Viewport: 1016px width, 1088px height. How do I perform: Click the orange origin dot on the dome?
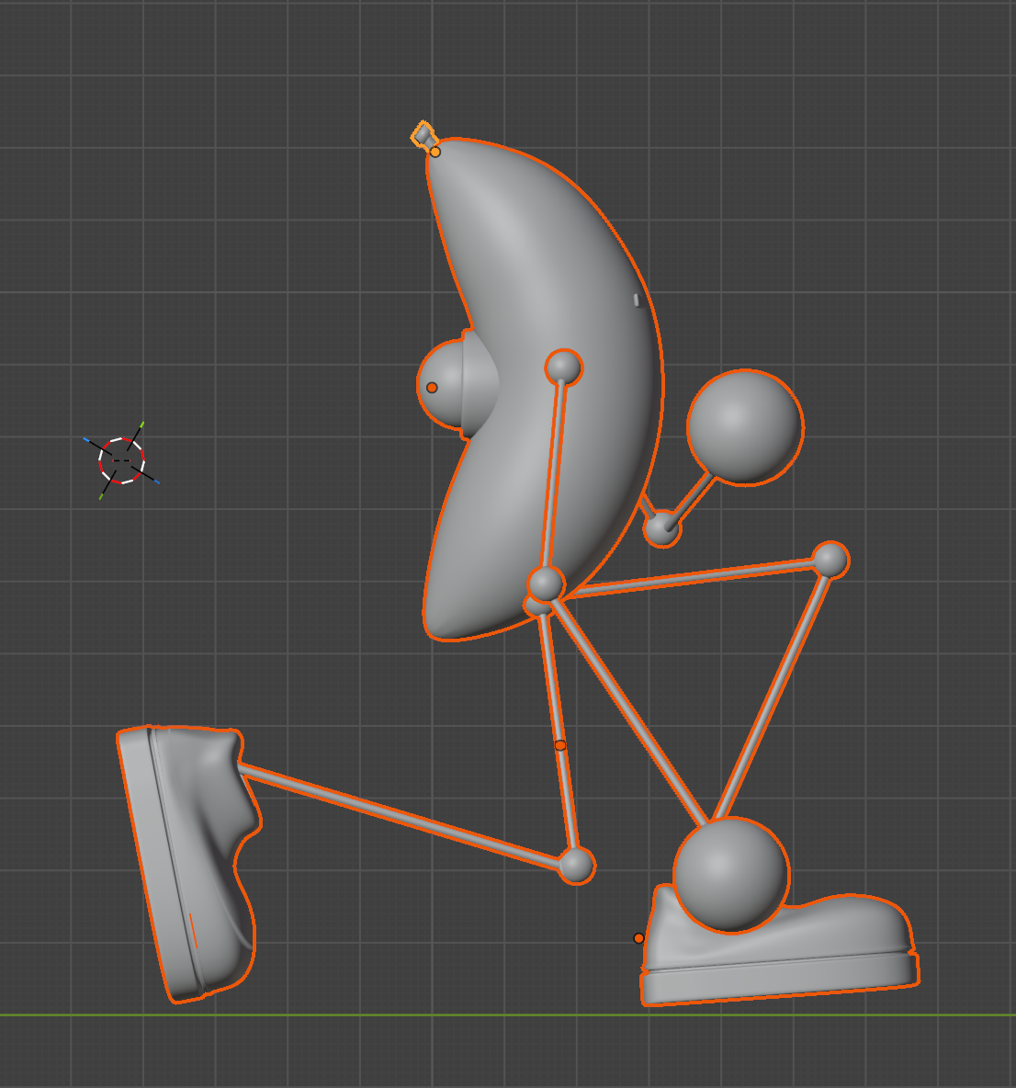pos(432,388)
